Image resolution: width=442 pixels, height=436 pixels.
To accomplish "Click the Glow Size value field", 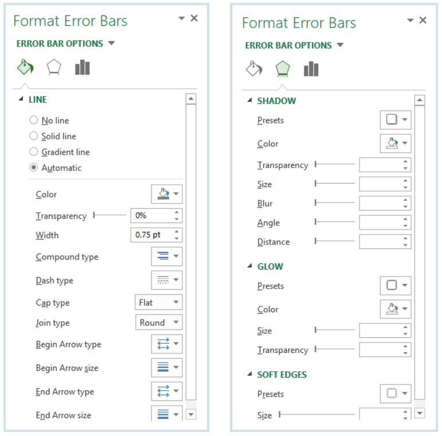I will coord(385,330).
